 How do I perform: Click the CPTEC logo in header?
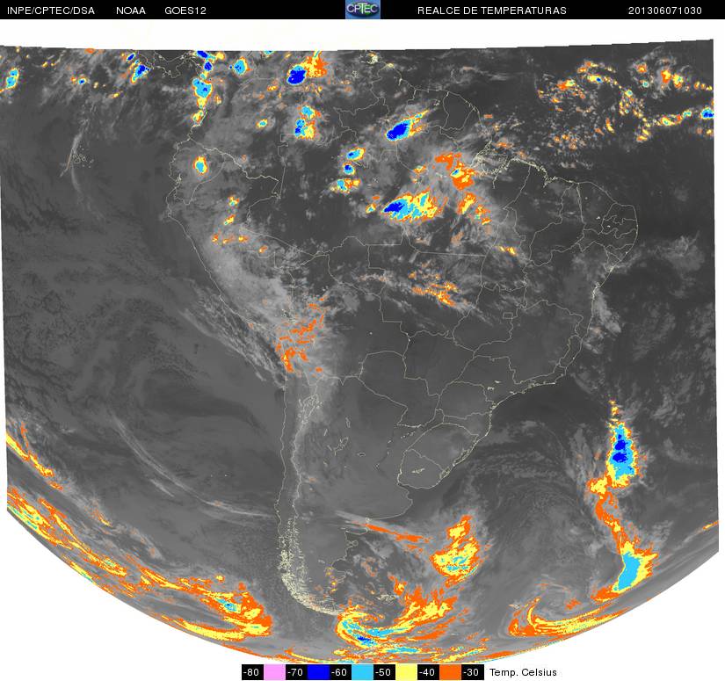pos(363,10)
